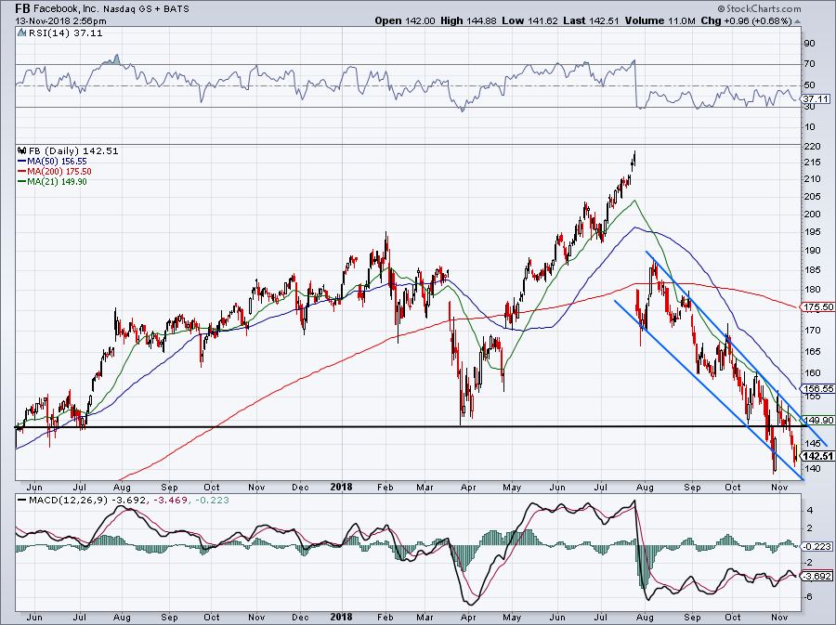Click the price axis label 185

(813, 270)
